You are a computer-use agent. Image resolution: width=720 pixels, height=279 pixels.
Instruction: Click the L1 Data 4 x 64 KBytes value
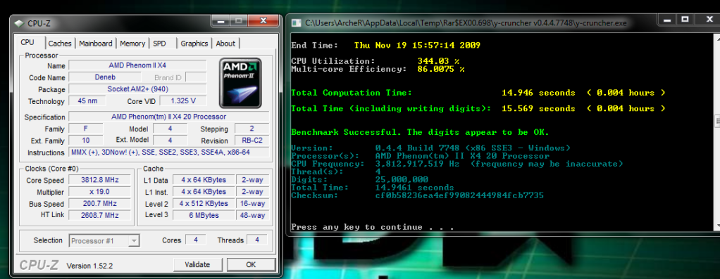pos(204,180)
